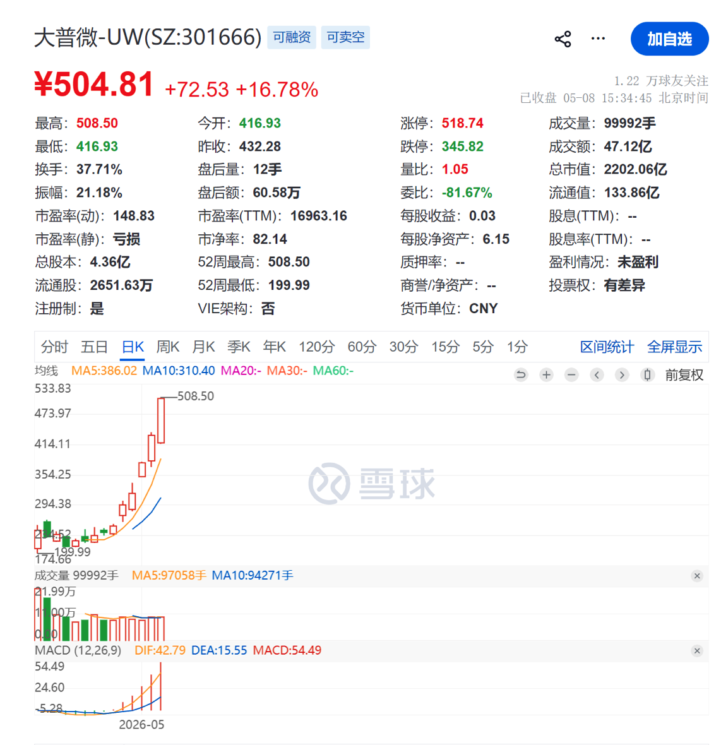
Task: Click the 跌停 value 345.82
Action: point(462,146)
